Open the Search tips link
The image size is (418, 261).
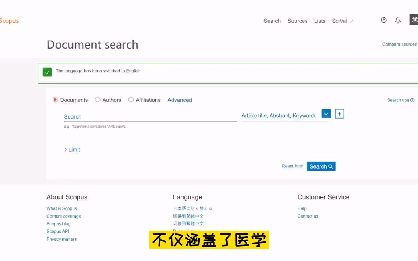tap(398, 100)
